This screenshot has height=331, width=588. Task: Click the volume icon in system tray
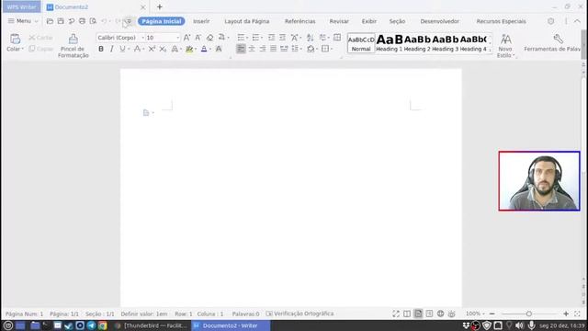point(519,325)
